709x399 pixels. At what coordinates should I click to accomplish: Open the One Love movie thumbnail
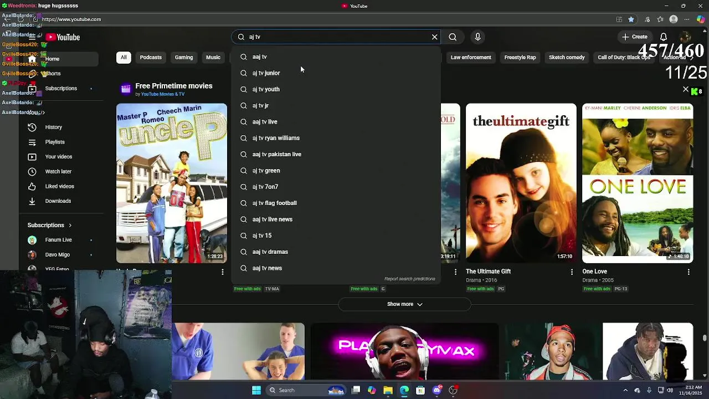[x=638, y=183]
